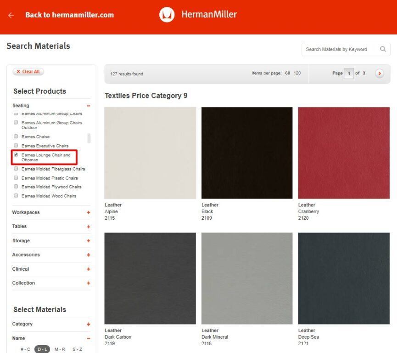Select the Alpine leather swatch
Viewport: 397px width, 353px height.
[x=150, y=153]
